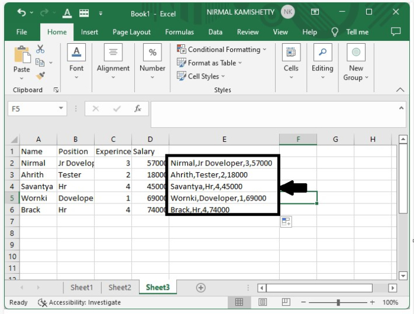Image resolution: width=414 pixels, height=314 pixels.
Task: Click the Paste clipboard icon
Action: (x=21, y=55)
